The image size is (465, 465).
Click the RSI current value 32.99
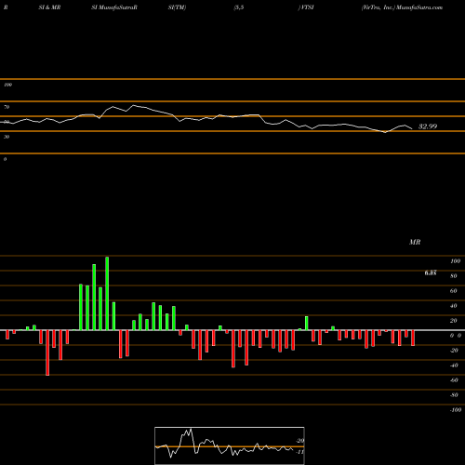point(428,126)
